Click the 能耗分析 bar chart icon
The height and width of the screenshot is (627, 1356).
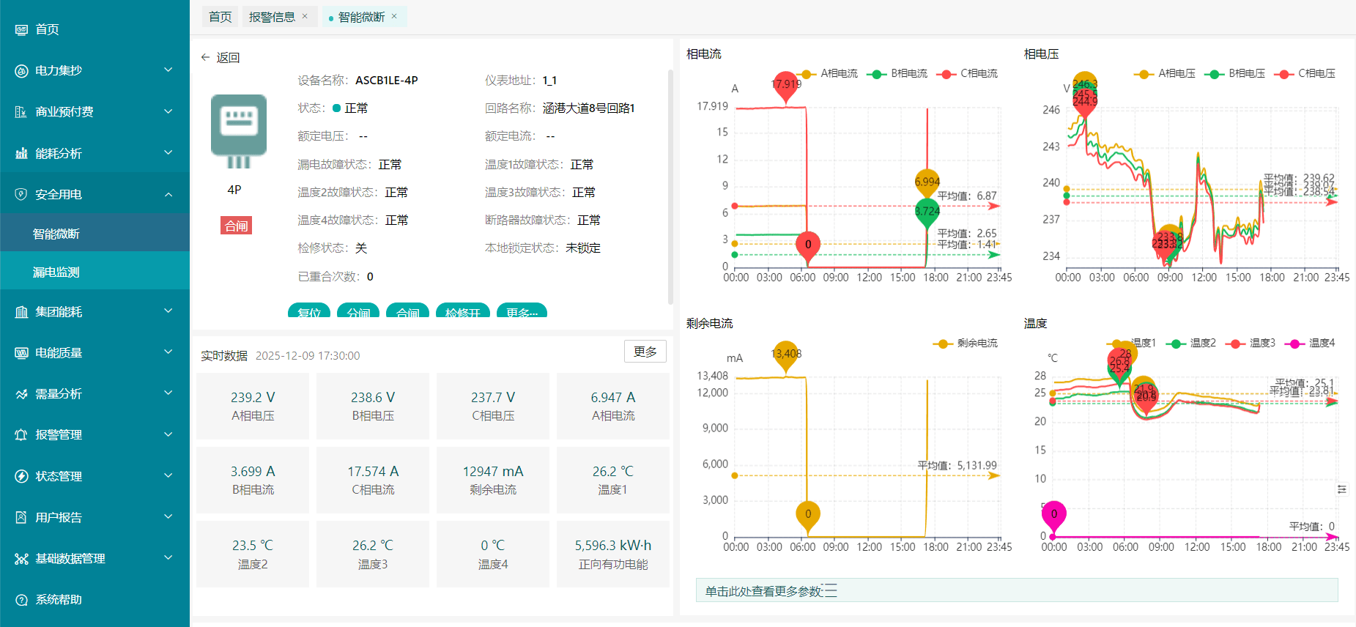point(21,153)
